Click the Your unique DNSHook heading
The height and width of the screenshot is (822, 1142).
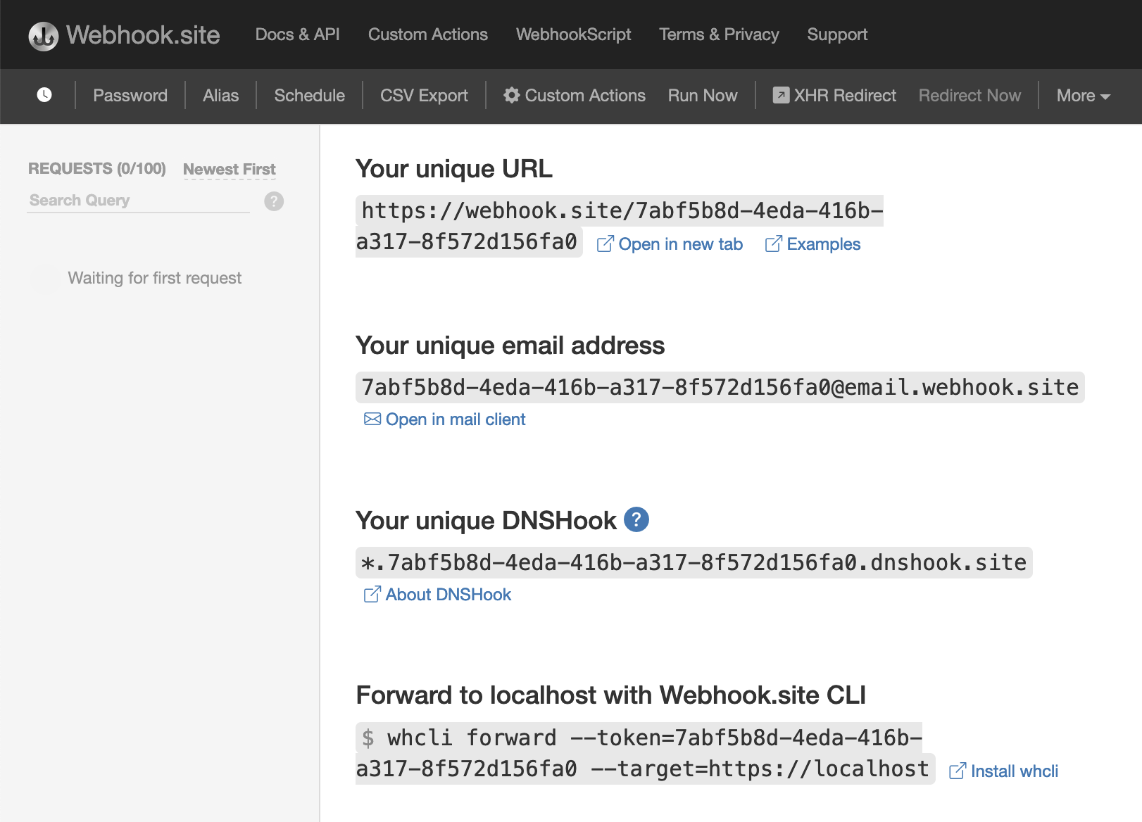pos(486,521)
